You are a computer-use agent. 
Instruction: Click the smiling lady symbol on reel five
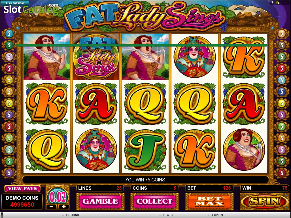click(244, 149)
